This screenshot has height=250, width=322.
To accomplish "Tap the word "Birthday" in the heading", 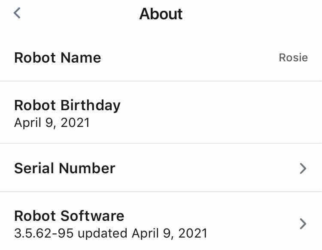I will (x=90, y=105).
